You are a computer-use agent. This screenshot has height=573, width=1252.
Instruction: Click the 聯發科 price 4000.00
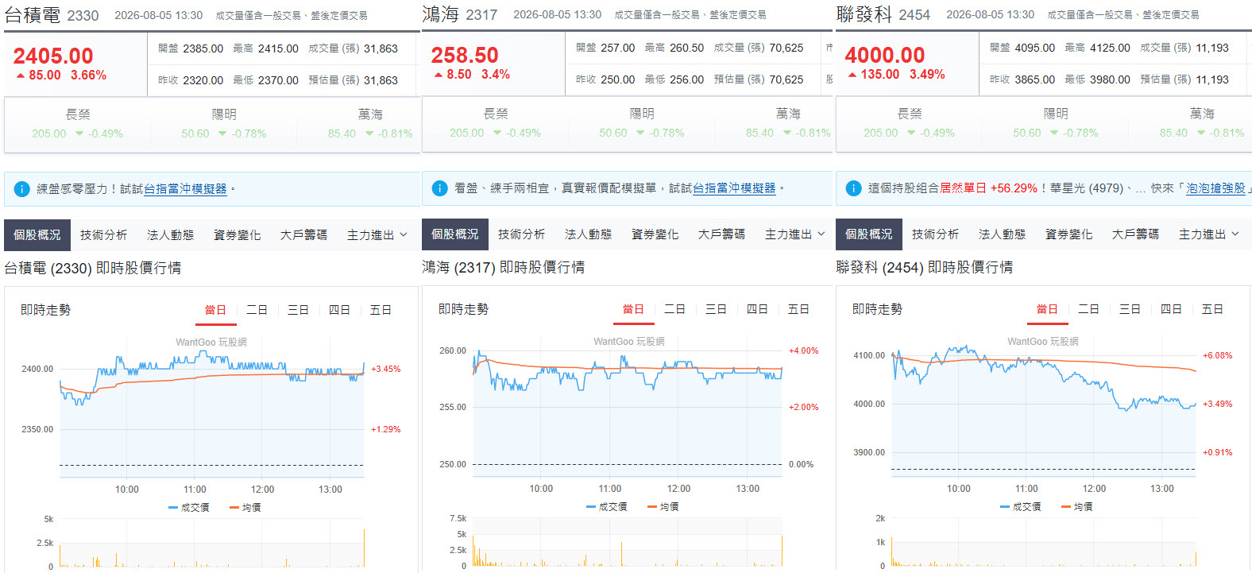[885, 55]
